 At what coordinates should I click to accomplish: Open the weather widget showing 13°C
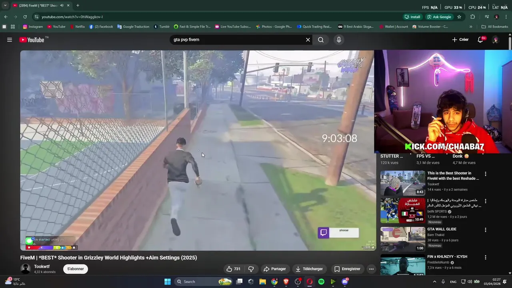click(16, 282)
